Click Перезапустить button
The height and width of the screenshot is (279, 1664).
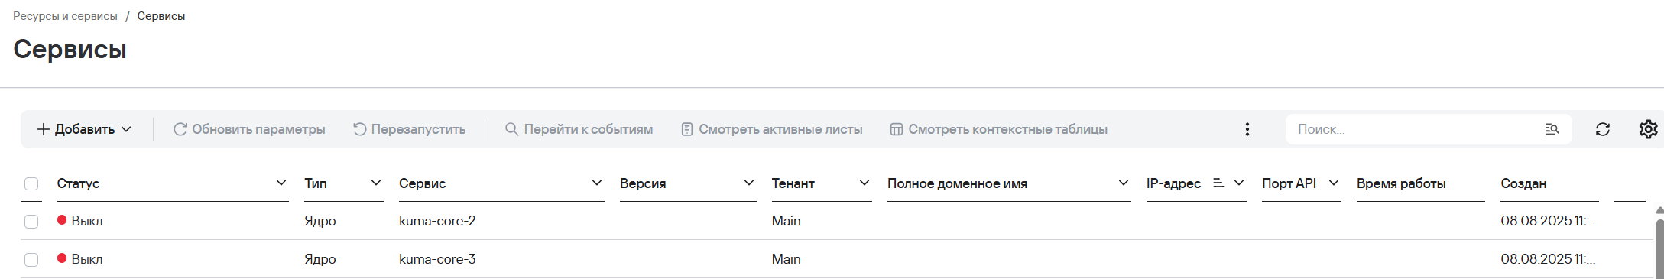(x=409, y=129)
